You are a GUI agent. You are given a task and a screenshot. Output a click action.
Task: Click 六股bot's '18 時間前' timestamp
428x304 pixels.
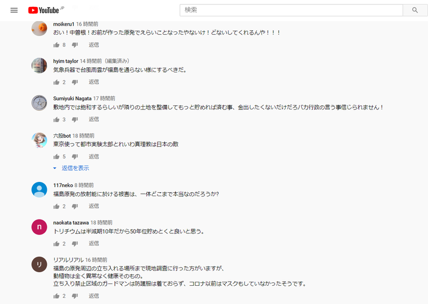coord(83,136)
